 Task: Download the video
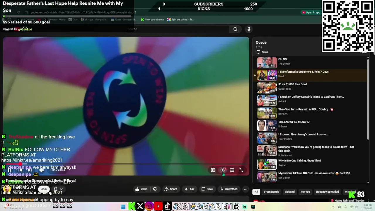tap(229, 189)
